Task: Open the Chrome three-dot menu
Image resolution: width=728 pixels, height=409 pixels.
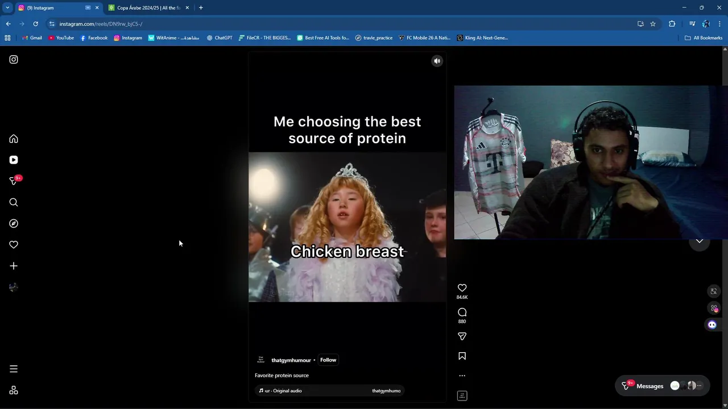Action: 720,24
